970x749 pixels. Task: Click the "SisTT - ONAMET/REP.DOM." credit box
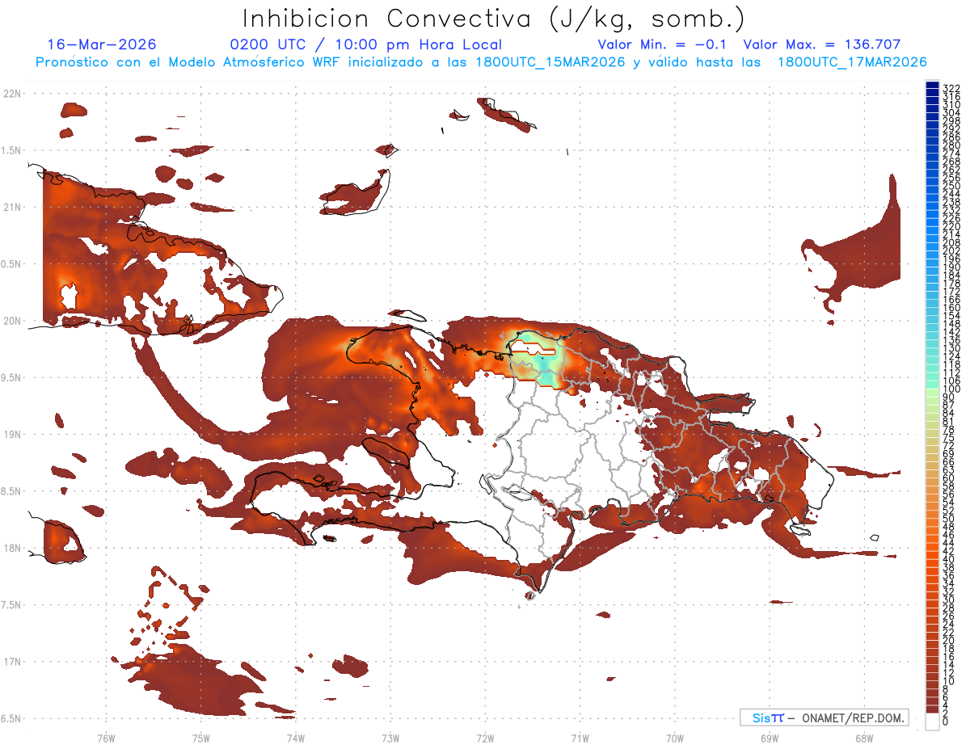point(824,717)
